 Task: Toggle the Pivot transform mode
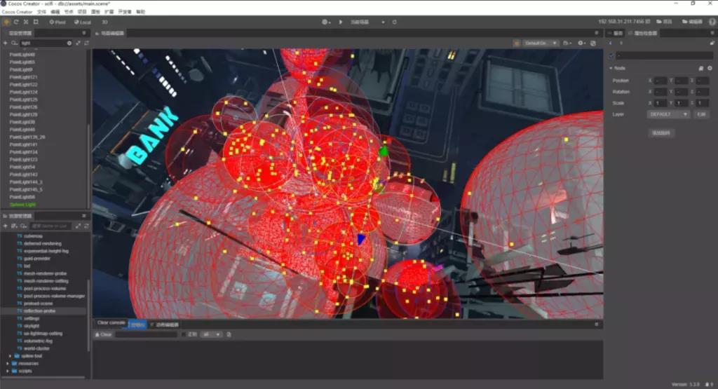[57, 22]
